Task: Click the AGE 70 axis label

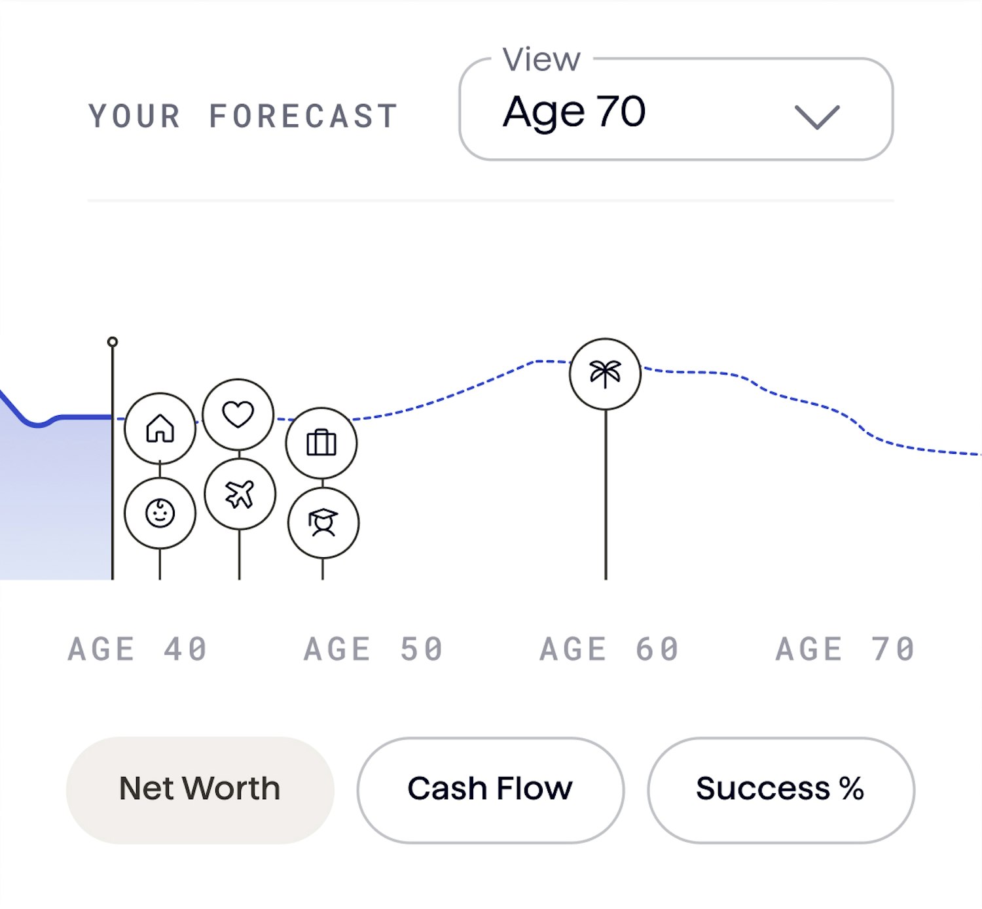Action: tap(845, 649)
